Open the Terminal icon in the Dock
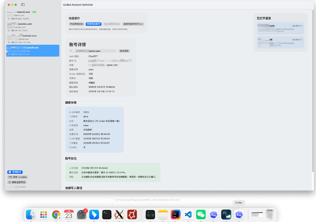 [107, 214]
